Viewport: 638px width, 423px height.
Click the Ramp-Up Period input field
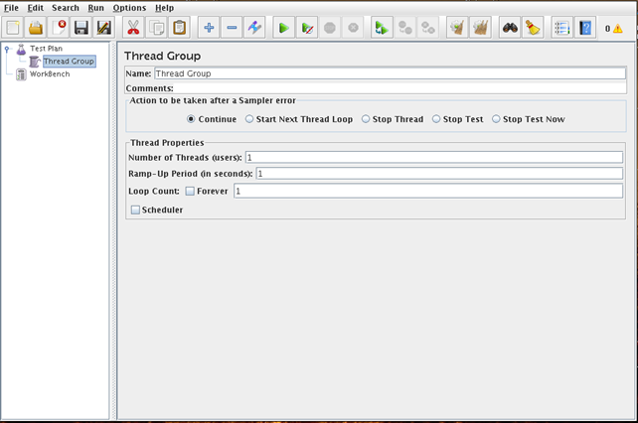pos(438,174)
